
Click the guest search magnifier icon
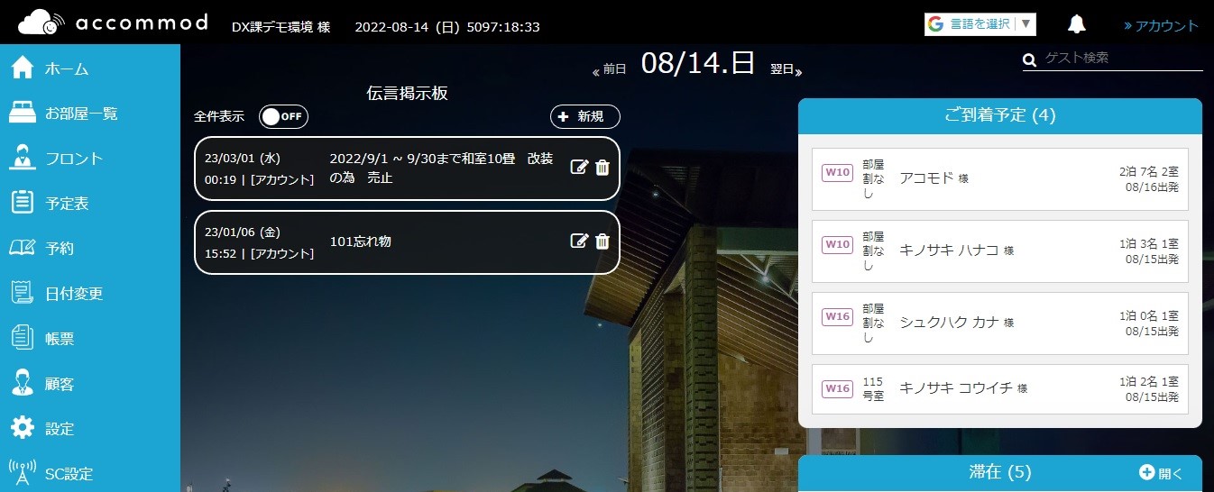pyautogui.click(x=1030, y=59)
